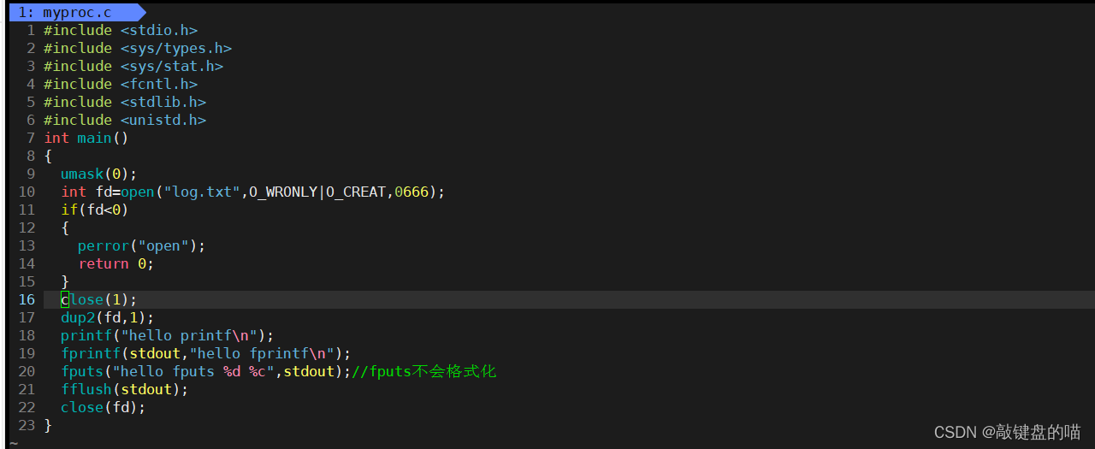Click line number 23 in gutter
The height and width of the screenshot is (449, 1095).
tap(27, 426)
